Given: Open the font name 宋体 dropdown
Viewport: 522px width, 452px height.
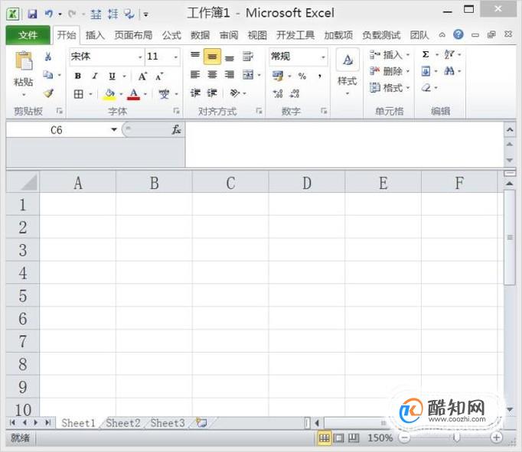Looking at the screenshot, I should pyautogui.click(x=140, y=57).
